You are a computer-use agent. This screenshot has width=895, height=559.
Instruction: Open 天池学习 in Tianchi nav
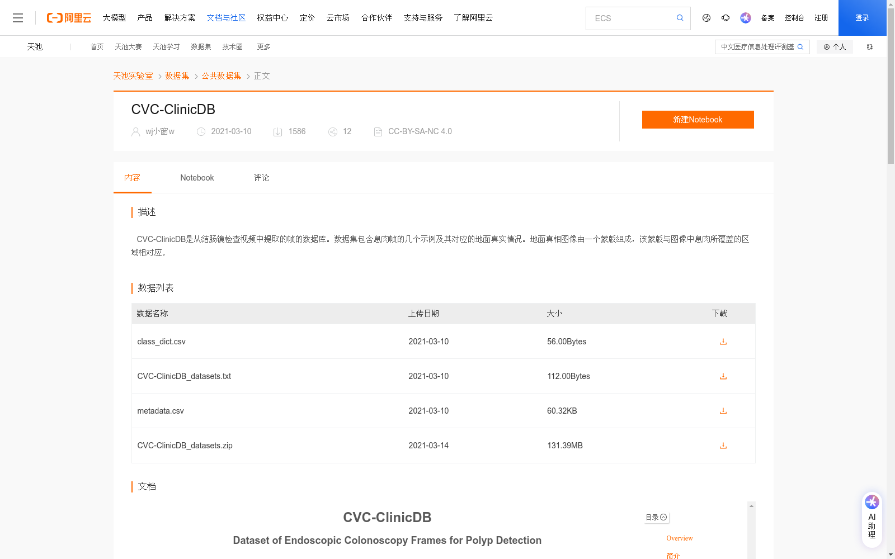(x=166, y=47)
